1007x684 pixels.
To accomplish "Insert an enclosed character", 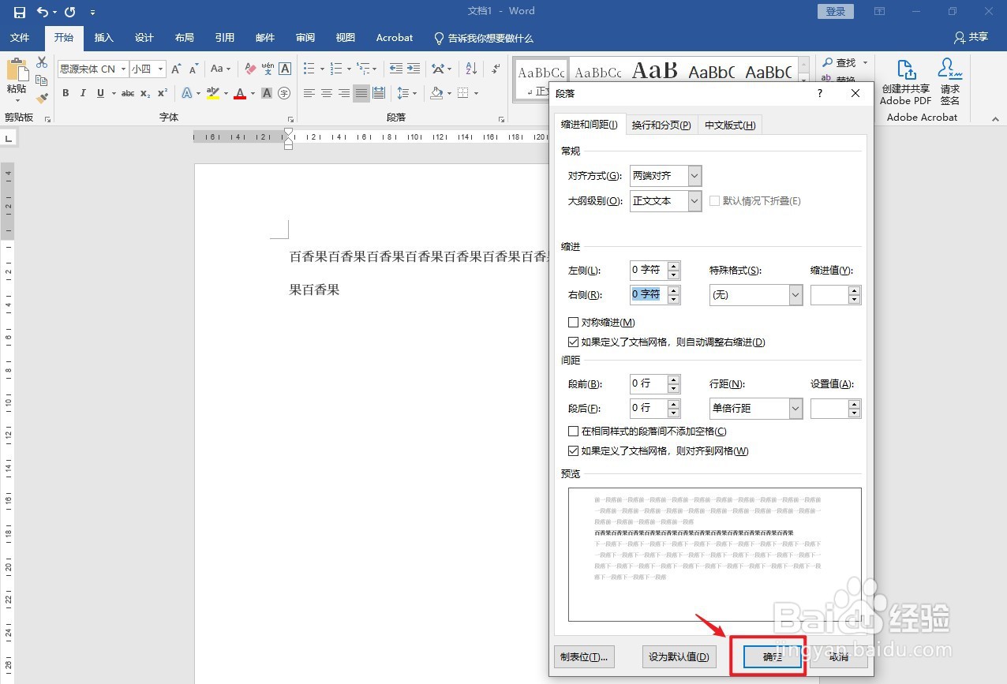I will pyautogui.click(x=284, y=93).
